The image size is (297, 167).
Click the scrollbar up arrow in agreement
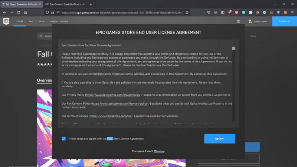pyautogui.click(x=234, y=45)
